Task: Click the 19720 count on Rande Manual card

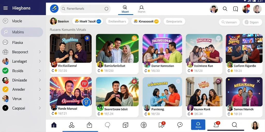Action: point(62,114)
